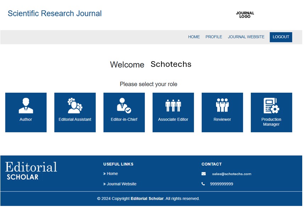Select the Associate Editor people icon

click(173, 106)
